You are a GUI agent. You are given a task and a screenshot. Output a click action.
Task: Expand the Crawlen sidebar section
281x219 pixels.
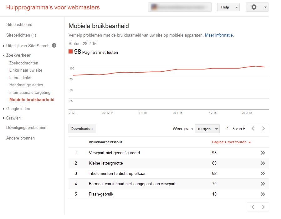tap(13, 118)
